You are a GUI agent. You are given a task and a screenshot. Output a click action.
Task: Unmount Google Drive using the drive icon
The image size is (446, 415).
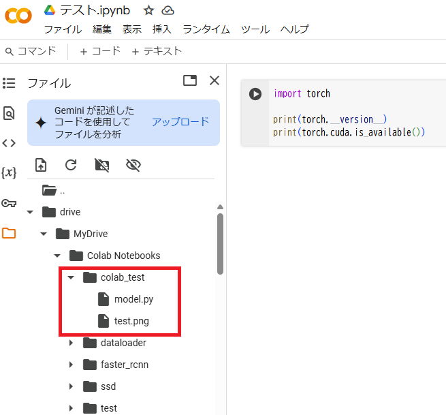click(x=102, y=165)
